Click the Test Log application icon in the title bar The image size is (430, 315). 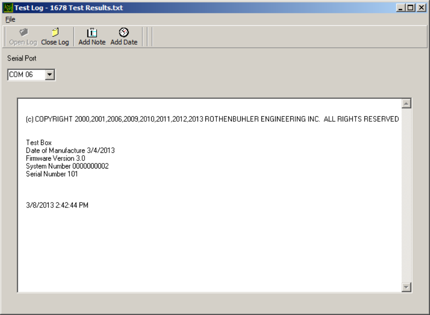(8, 8)
